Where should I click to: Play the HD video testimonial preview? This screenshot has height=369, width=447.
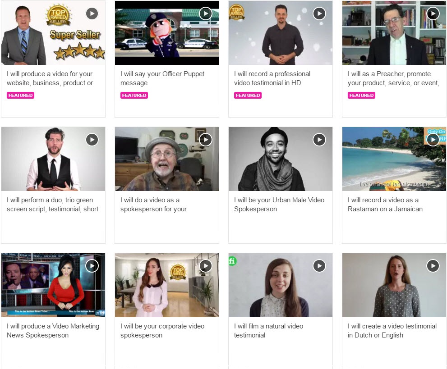tap(319, 14)
